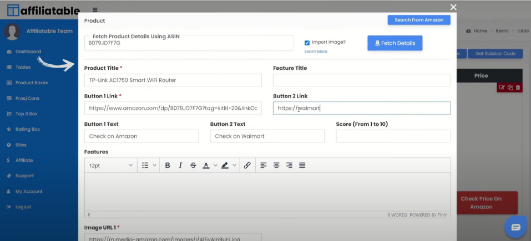531x241 pixels.
Task: Click inside the Features editor area
Action: [267, 192]
